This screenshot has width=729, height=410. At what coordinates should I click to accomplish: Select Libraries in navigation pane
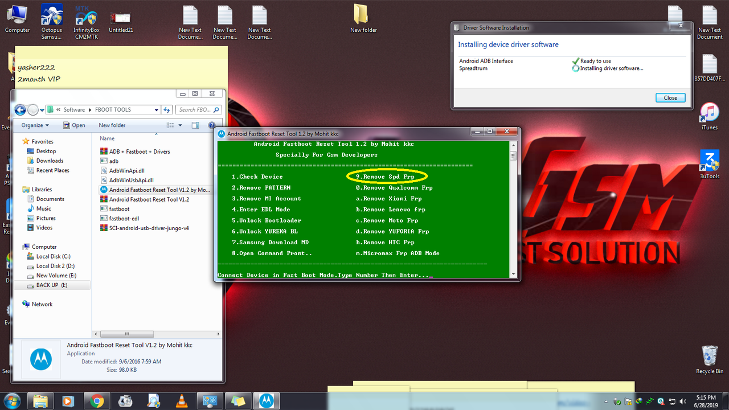pyautogui.click(x=42, y=190)
